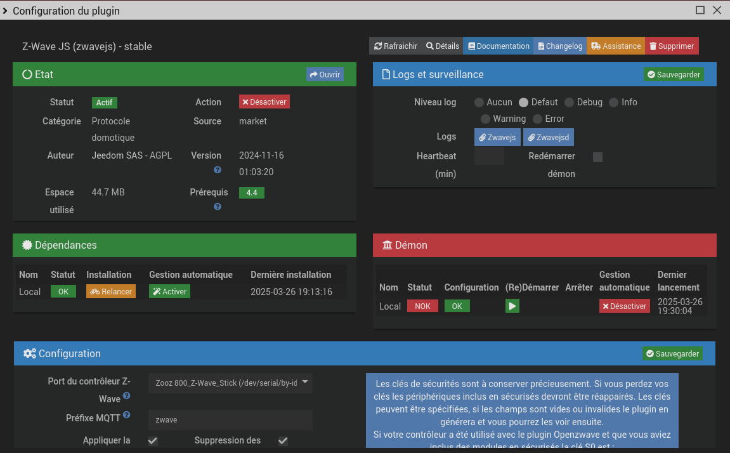
Task: Click the Heartbeat minutes input field
Action: (x=489, y=157)
